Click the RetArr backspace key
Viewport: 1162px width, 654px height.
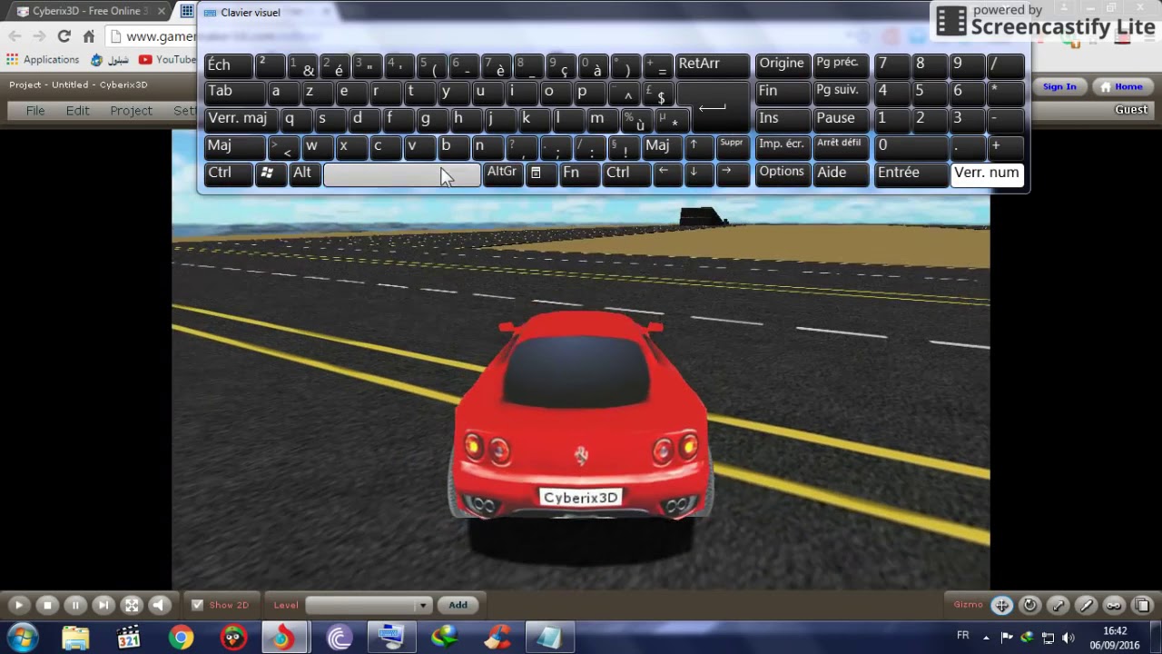click(x=712, y=64)
